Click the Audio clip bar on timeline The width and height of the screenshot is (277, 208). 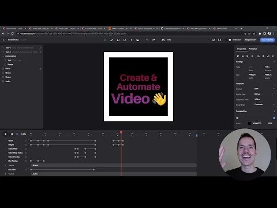pos(114,174)
